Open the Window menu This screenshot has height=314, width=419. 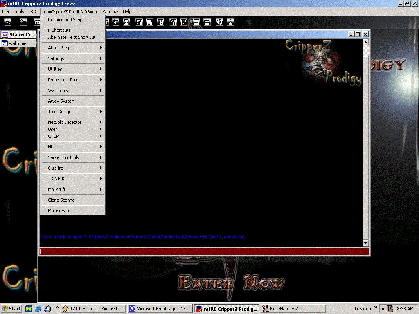(110, 11)
